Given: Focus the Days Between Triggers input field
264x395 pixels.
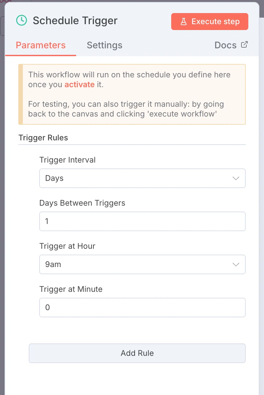Looking at the screenshot, I should (x=142, y=221).
